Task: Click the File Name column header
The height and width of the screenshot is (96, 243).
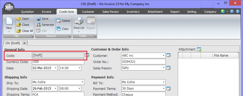Action: click(x=226, y=56)
